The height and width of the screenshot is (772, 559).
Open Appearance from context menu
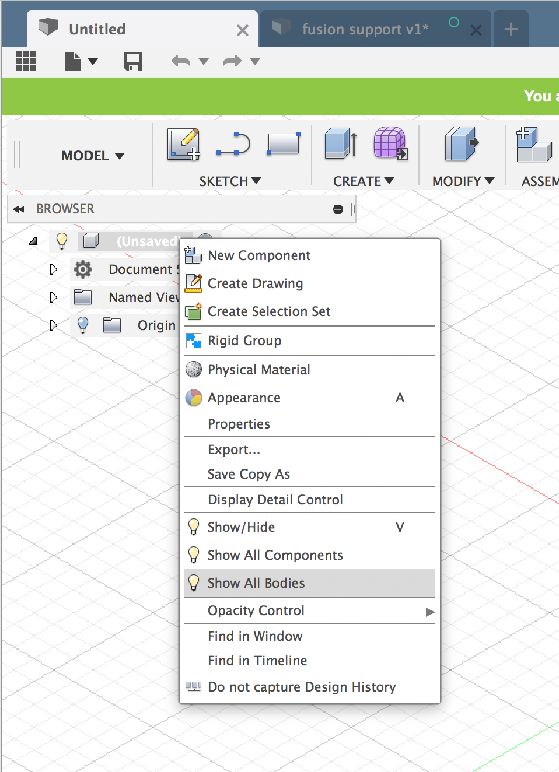tap(310, 398)
